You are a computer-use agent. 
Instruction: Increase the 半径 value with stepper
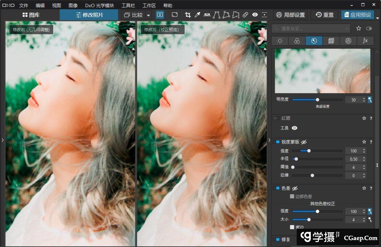(x=364, y=158)
